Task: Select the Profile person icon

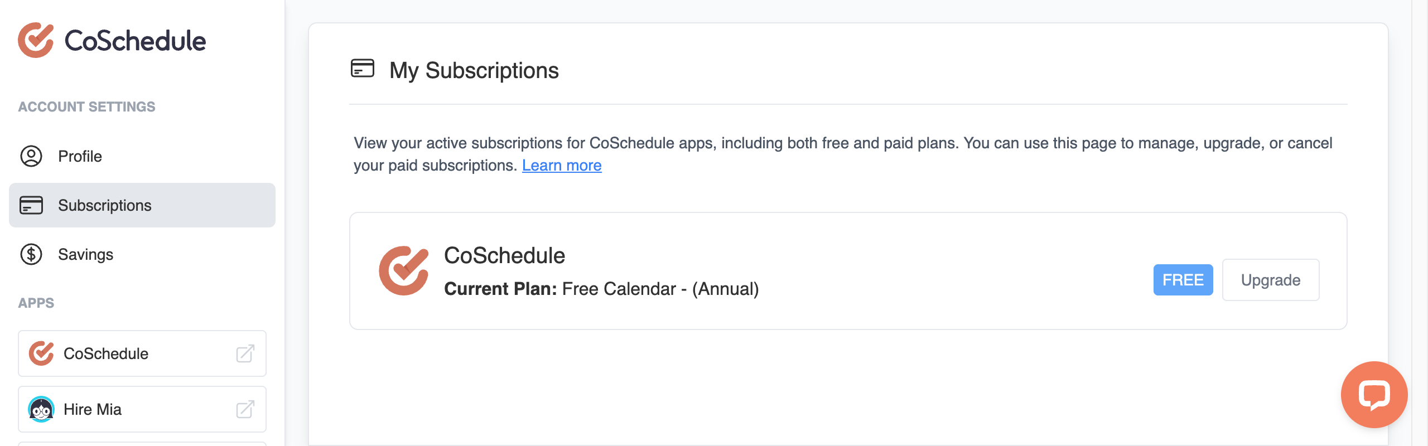Action: (x=31, y=157)
